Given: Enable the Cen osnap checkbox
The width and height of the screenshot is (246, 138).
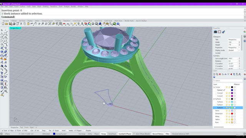Looking at the screenshot, I should coord(29,130).
